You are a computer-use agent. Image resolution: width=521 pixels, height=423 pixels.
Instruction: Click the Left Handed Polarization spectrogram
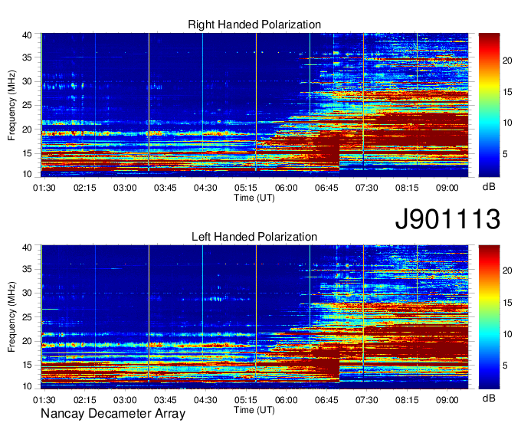(x=254, y=317)
